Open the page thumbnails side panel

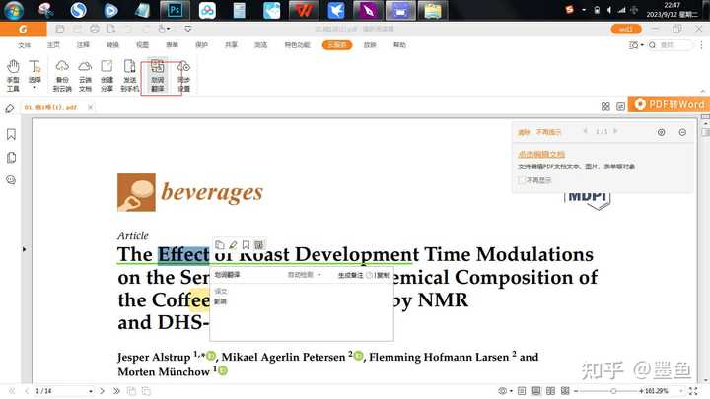11,158
